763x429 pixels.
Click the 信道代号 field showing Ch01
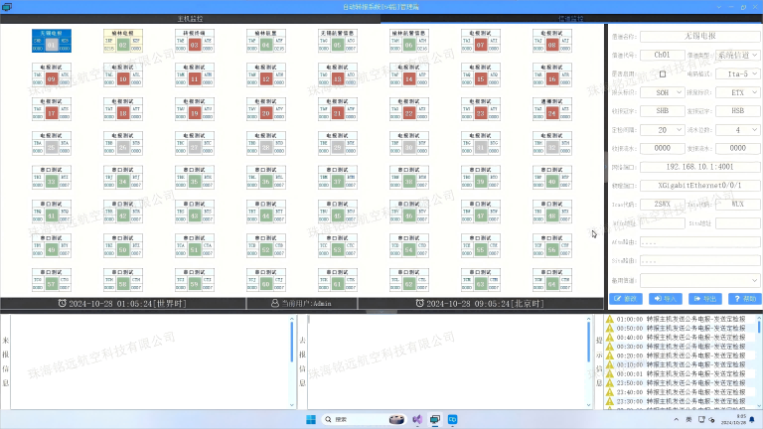(x=663, y=55)
